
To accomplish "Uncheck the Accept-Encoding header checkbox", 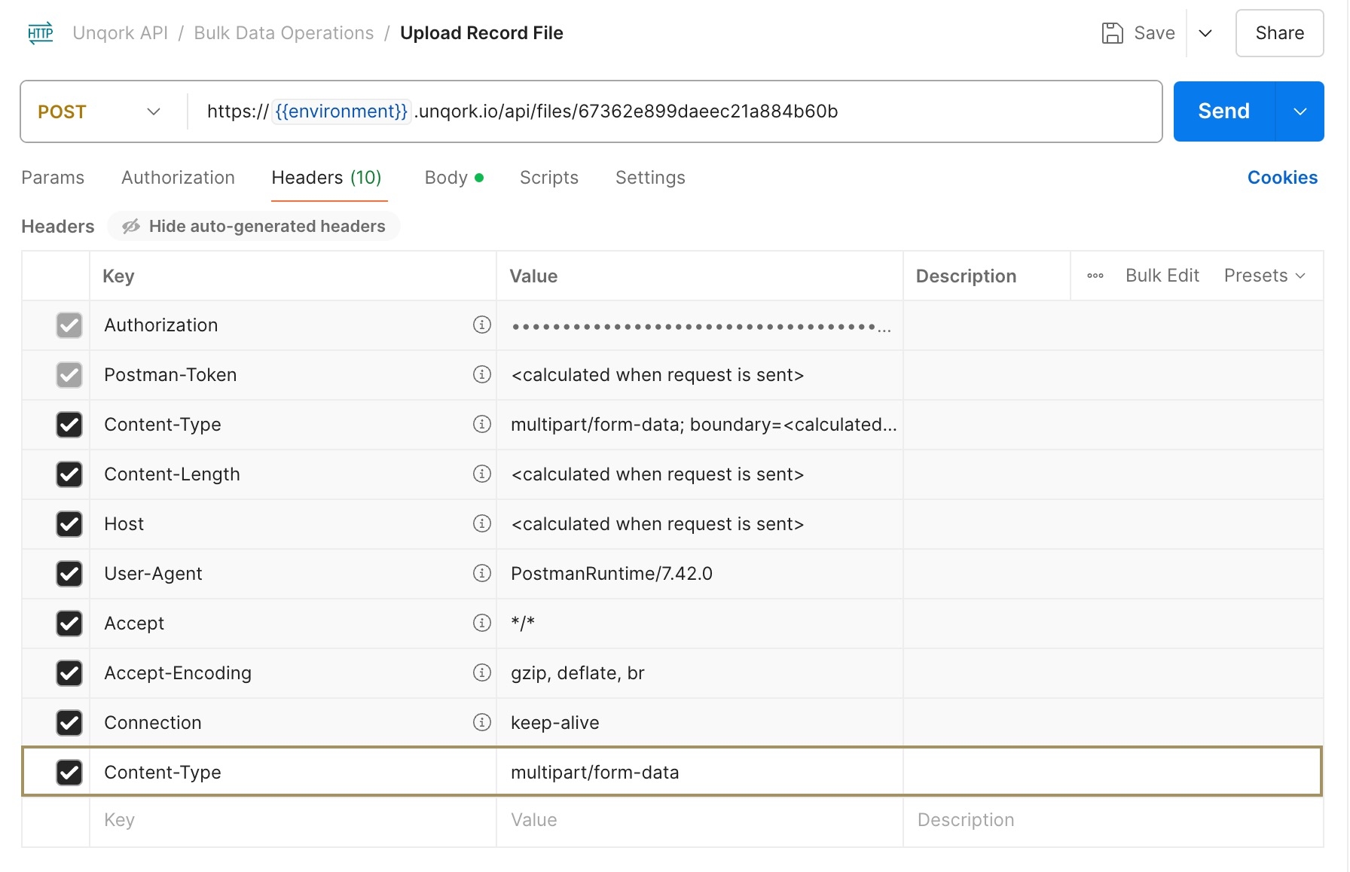I will point(69,673).
